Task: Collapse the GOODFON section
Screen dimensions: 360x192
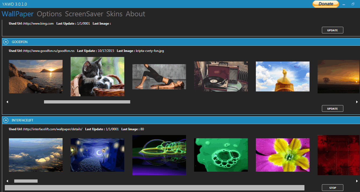Action: tap(6, 42)
